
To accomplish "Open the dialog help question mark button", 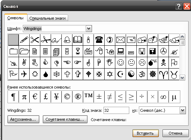I will [179, 6].
